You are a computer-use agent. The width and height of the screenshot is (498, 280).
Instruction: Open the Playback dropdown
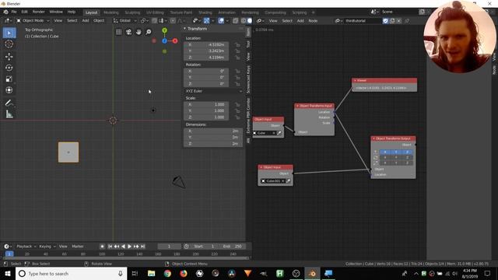tap(26, 247)
